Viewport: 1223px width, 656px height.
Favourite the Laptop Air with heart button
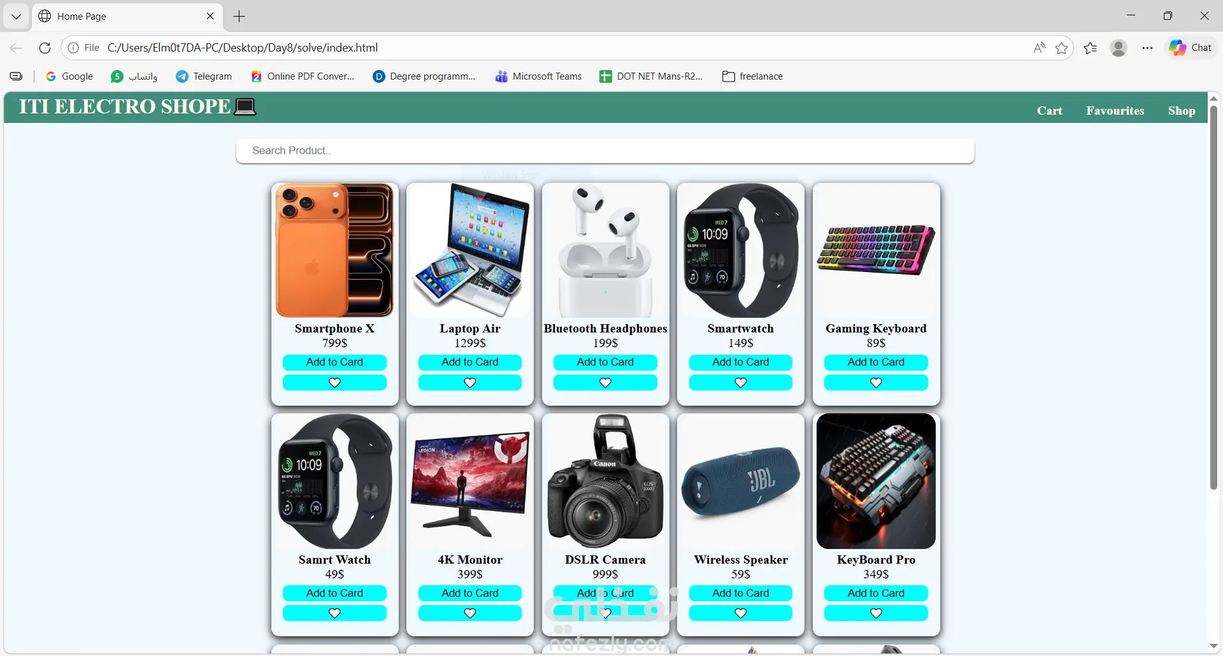[x=470, y=383]
